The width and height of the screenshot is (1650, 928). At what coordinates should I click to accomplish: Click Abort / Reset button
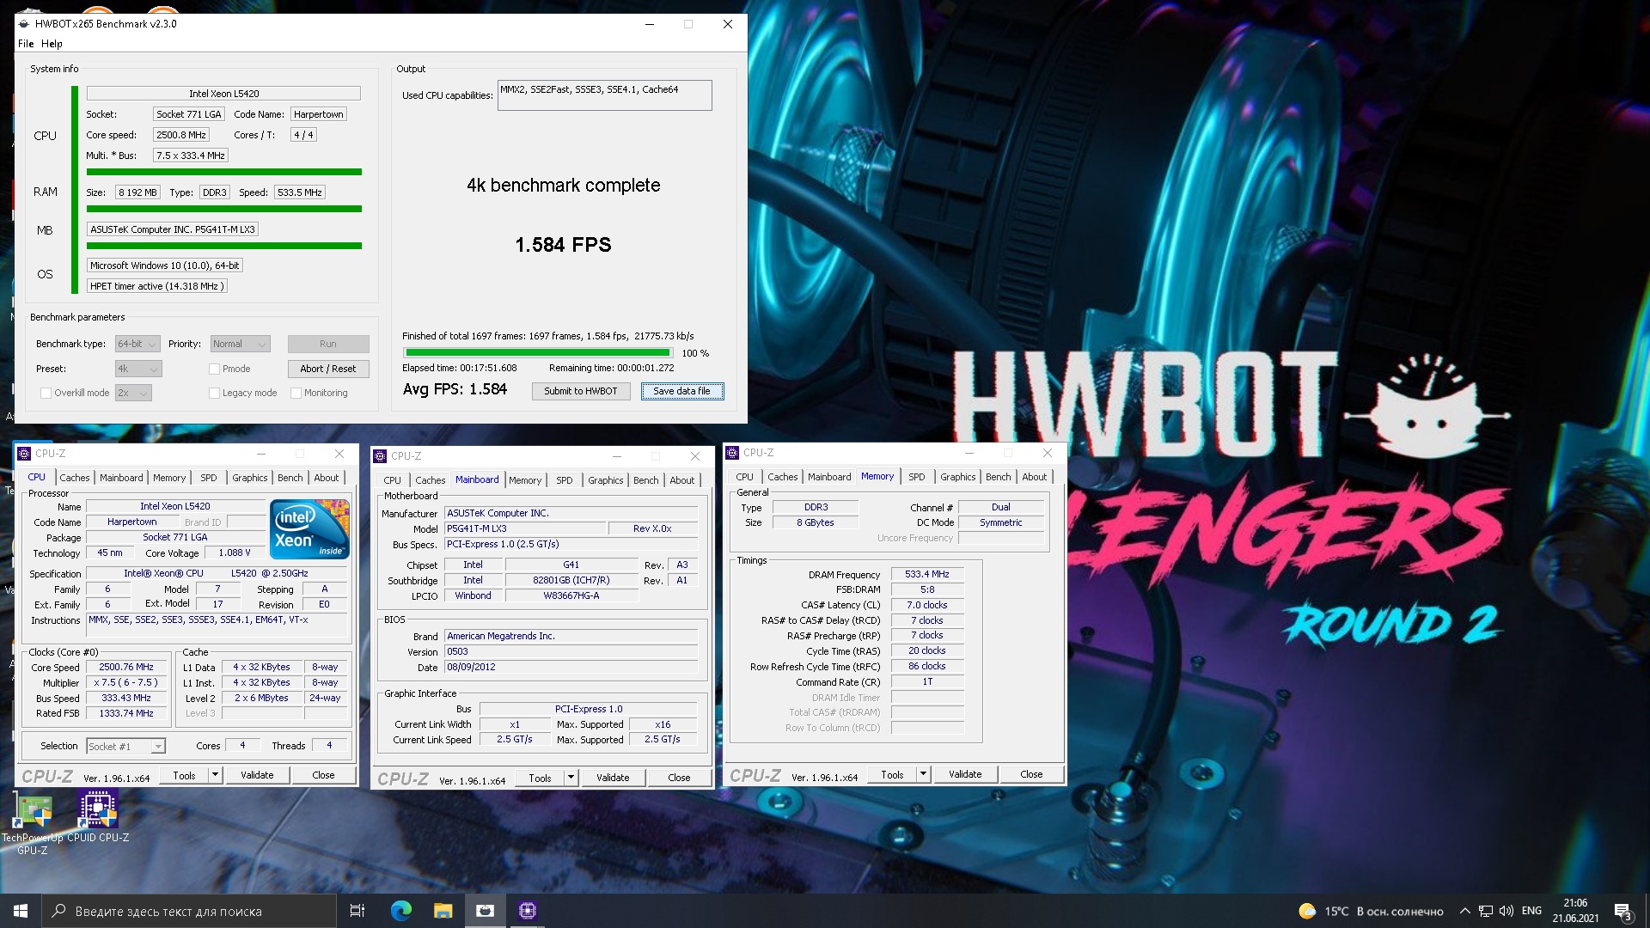[x=328, y=369]
